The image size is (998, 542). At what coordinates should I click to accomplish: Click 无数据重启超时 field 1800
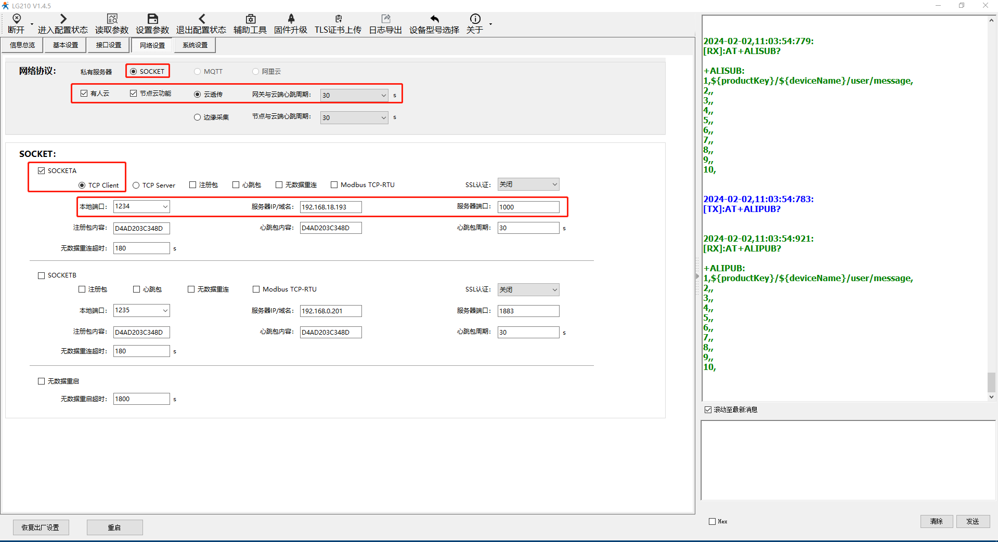[141, 399]
